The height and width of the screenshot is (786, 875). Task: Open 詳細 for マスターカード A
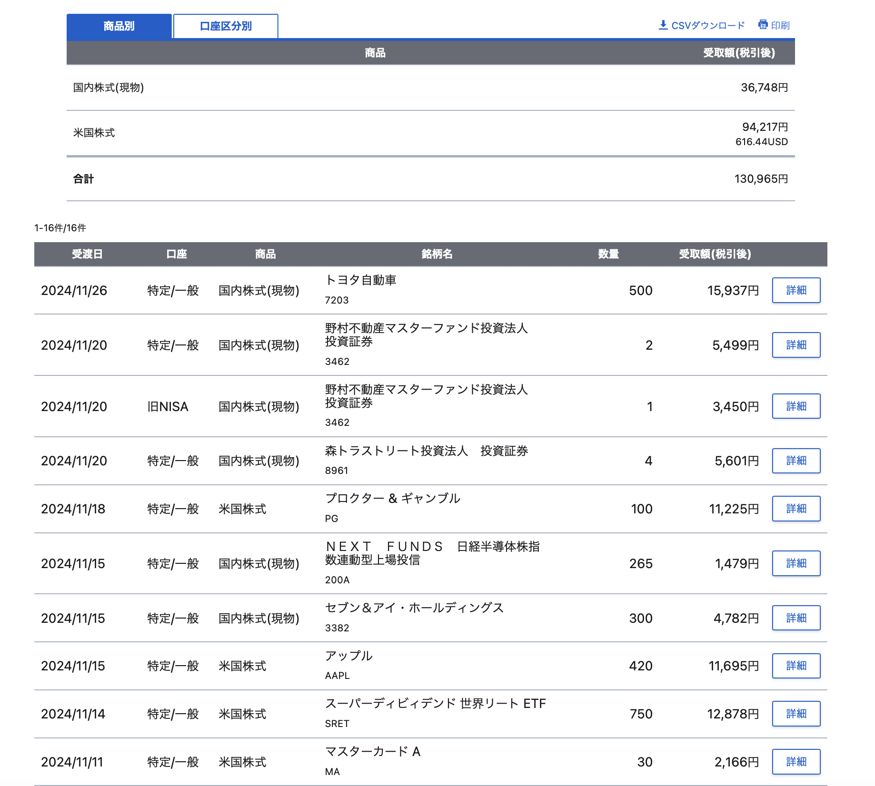[x=796, y=762]
